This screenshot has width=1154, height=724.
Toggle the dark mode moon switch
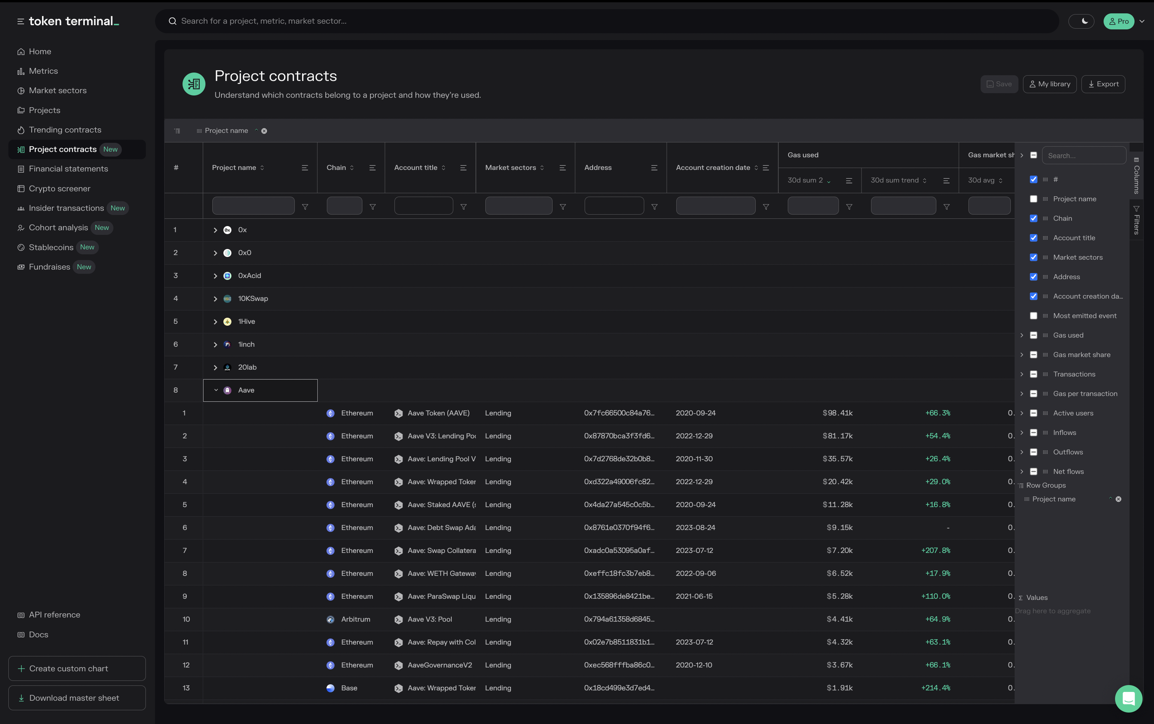tap(1081, 21)
